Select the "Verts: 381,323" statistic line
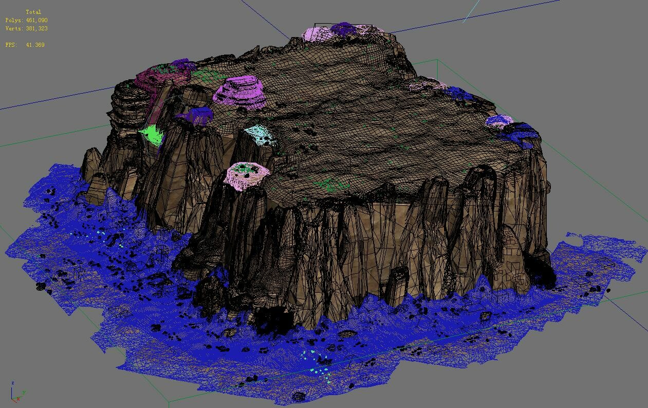648x408 pixels. point(27,28)
